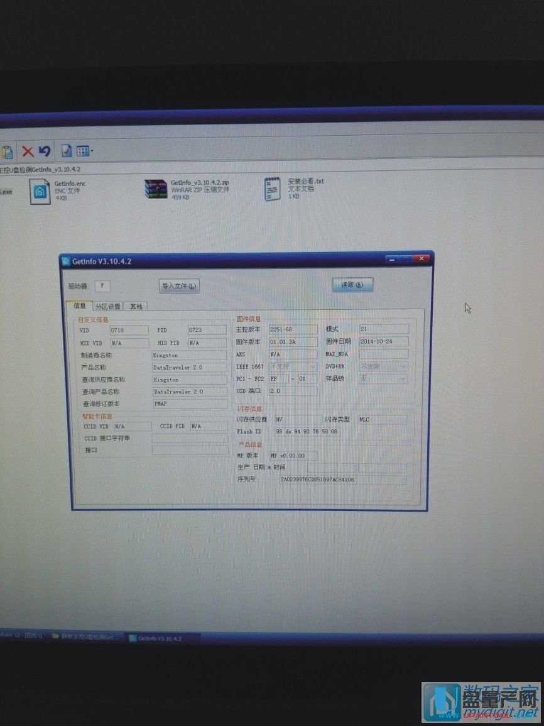Click the folder taskbar button in the Windows taskbar

pyautogui.click(x=85, y=636)
